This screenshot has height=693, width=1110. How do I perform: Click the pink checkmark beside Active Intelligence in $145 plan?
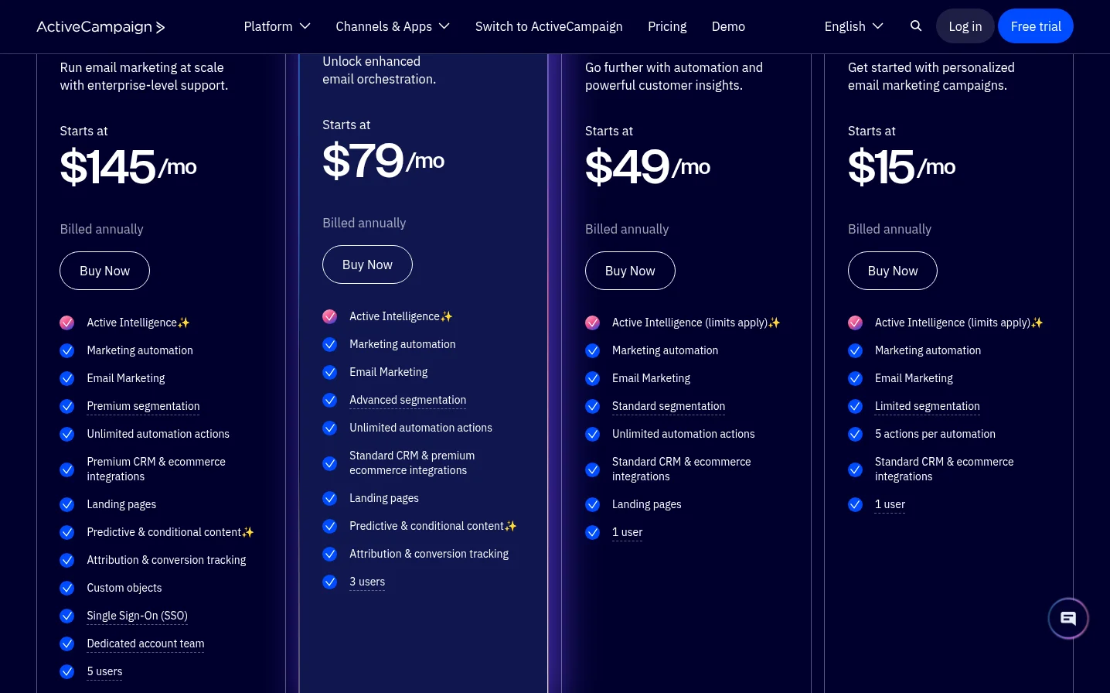click(x=67, y=323)
